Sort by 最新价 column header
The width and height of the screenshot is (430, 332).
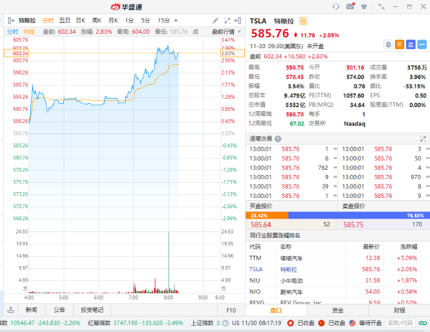tap(372, 247)
